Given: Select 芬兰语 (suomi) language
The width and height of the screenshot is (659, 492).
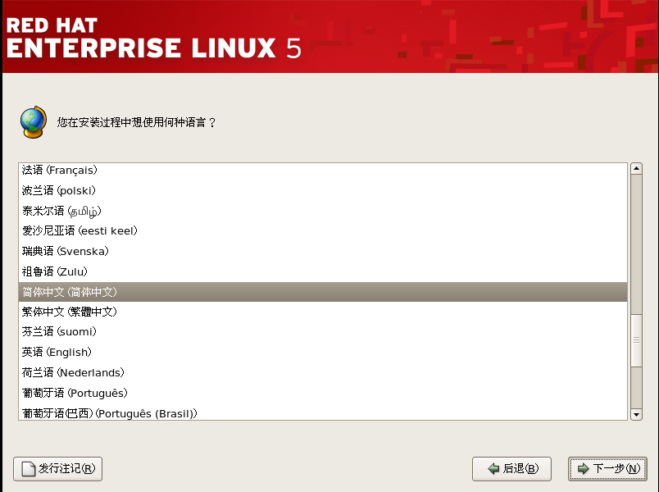Looking at the screenshot, I should tap(323, 332).
